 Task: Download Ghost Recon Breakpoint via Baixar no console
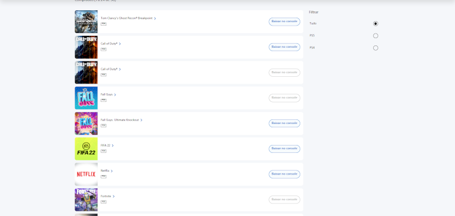pyautogui.click(x=284, y=22)
